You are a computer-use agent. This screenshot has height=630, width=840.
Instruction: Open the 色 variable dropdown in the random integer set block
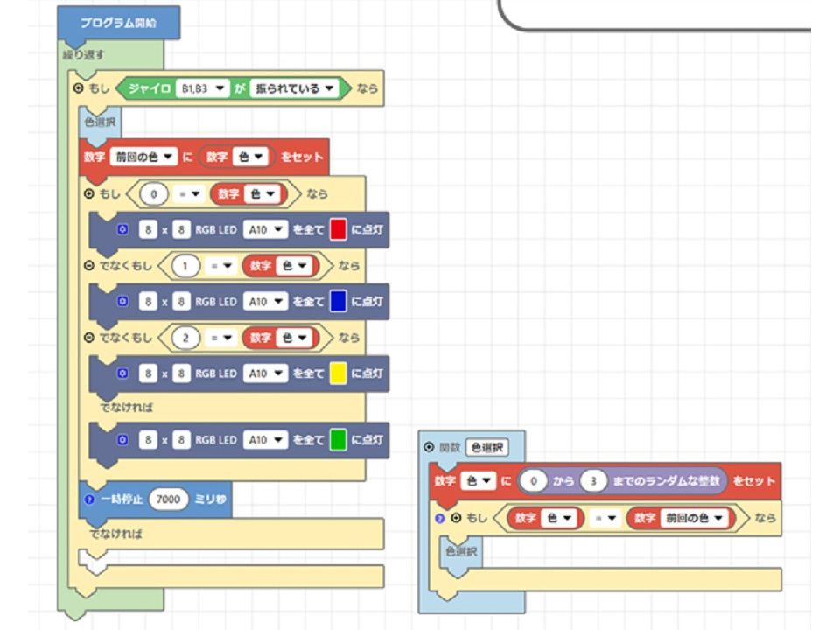(478, 481)
